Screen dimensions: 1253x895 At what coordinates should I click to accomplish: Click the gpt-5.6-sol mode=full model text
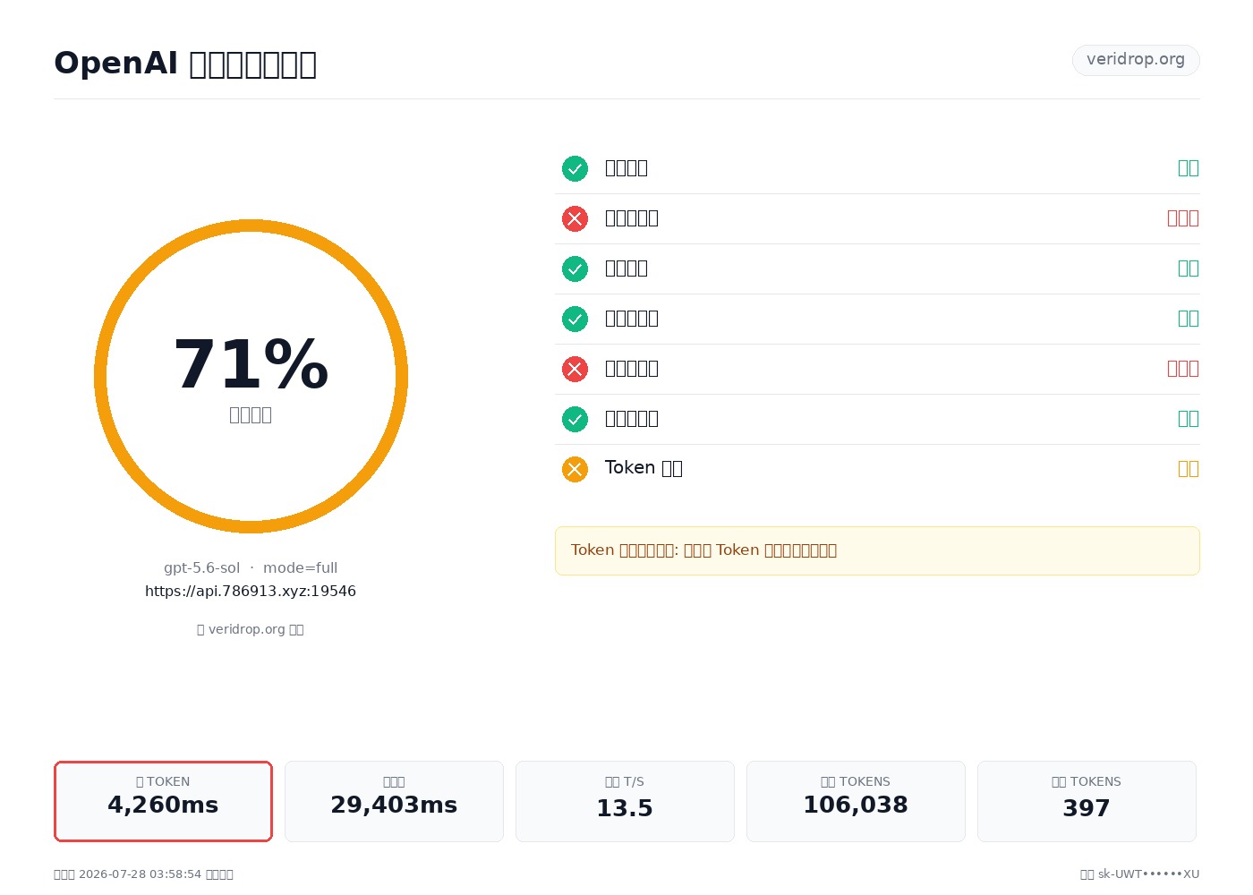[251, 567]
